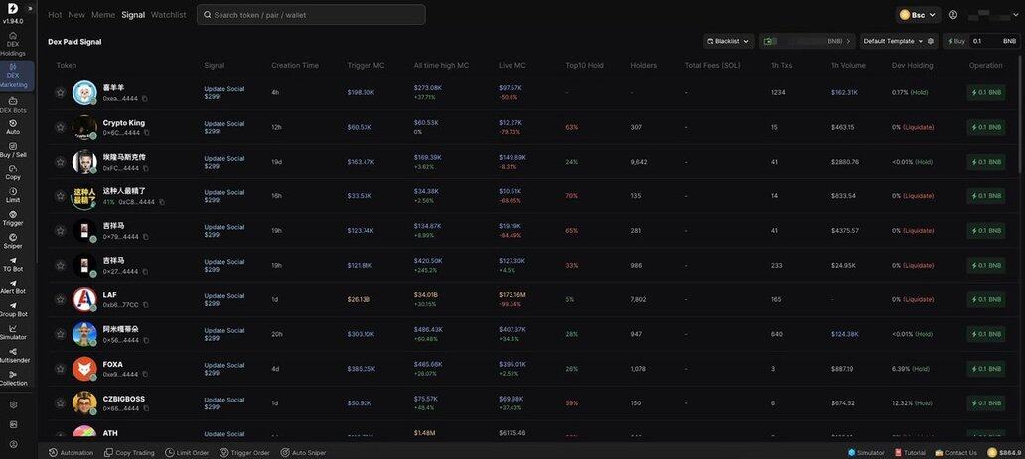Open the Multisender tool

coord(13,355)
